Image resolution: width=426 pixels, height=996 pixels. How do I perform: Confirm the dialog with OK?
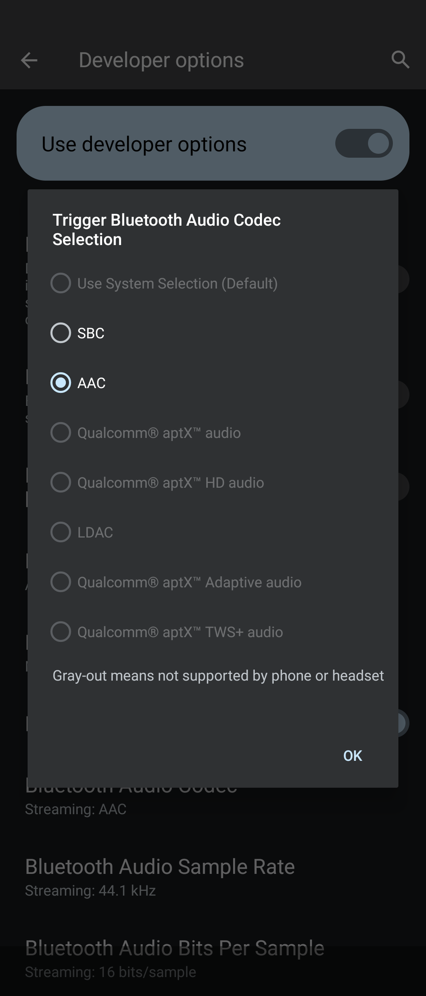353,756
